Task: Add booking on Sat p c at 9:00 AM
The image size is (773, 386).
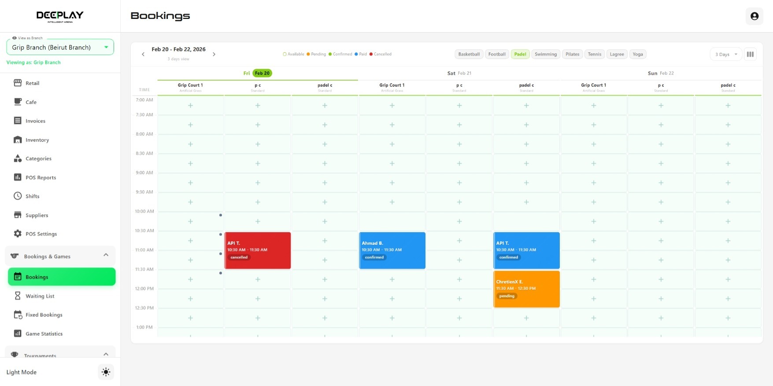Action: (x=459, y=183)
